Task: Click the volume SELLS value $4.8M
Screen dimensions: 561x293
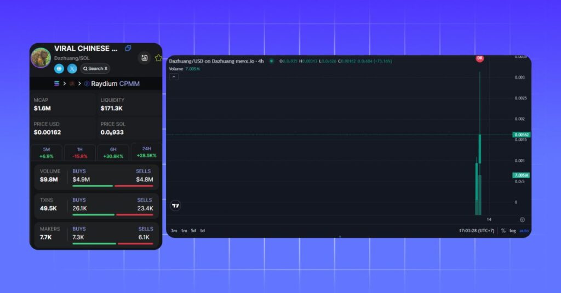Action: pyautogui.click(x=145, y=179)
